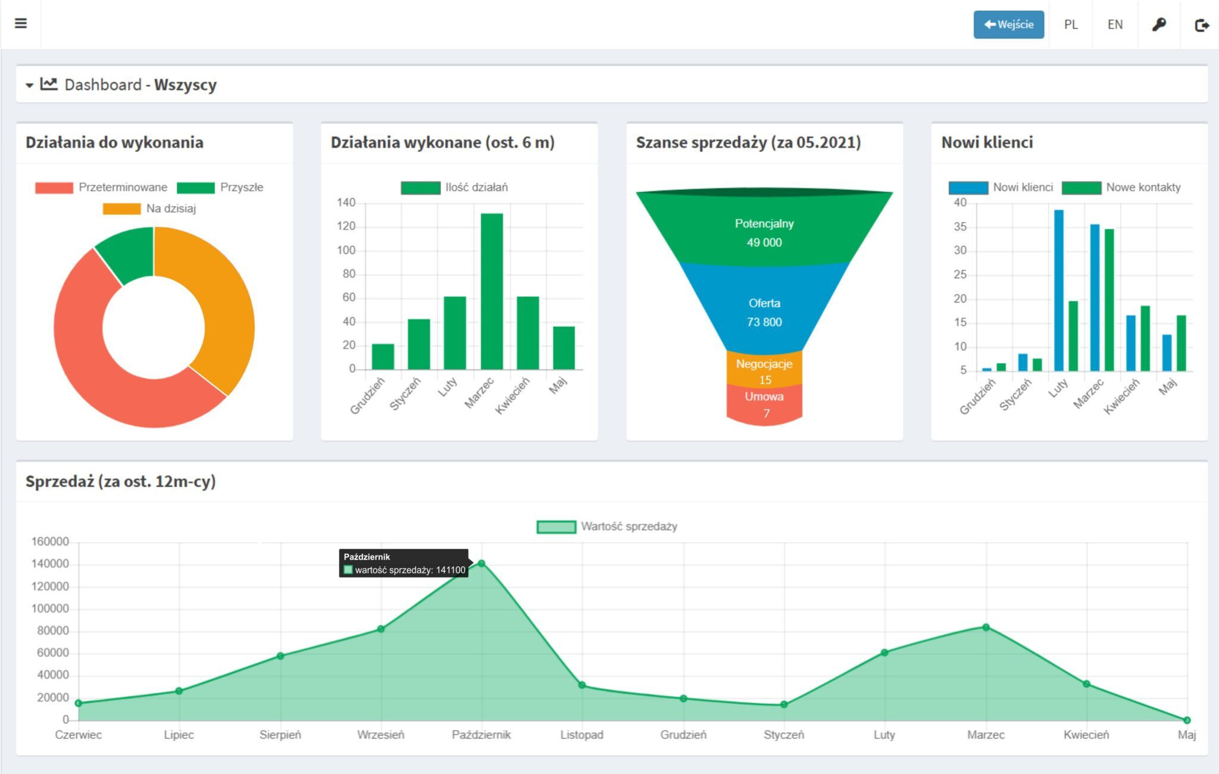Click the Październik tooltip value 141100
The height and width of the screenshot is (774, 1219).
tap(451, 570)
